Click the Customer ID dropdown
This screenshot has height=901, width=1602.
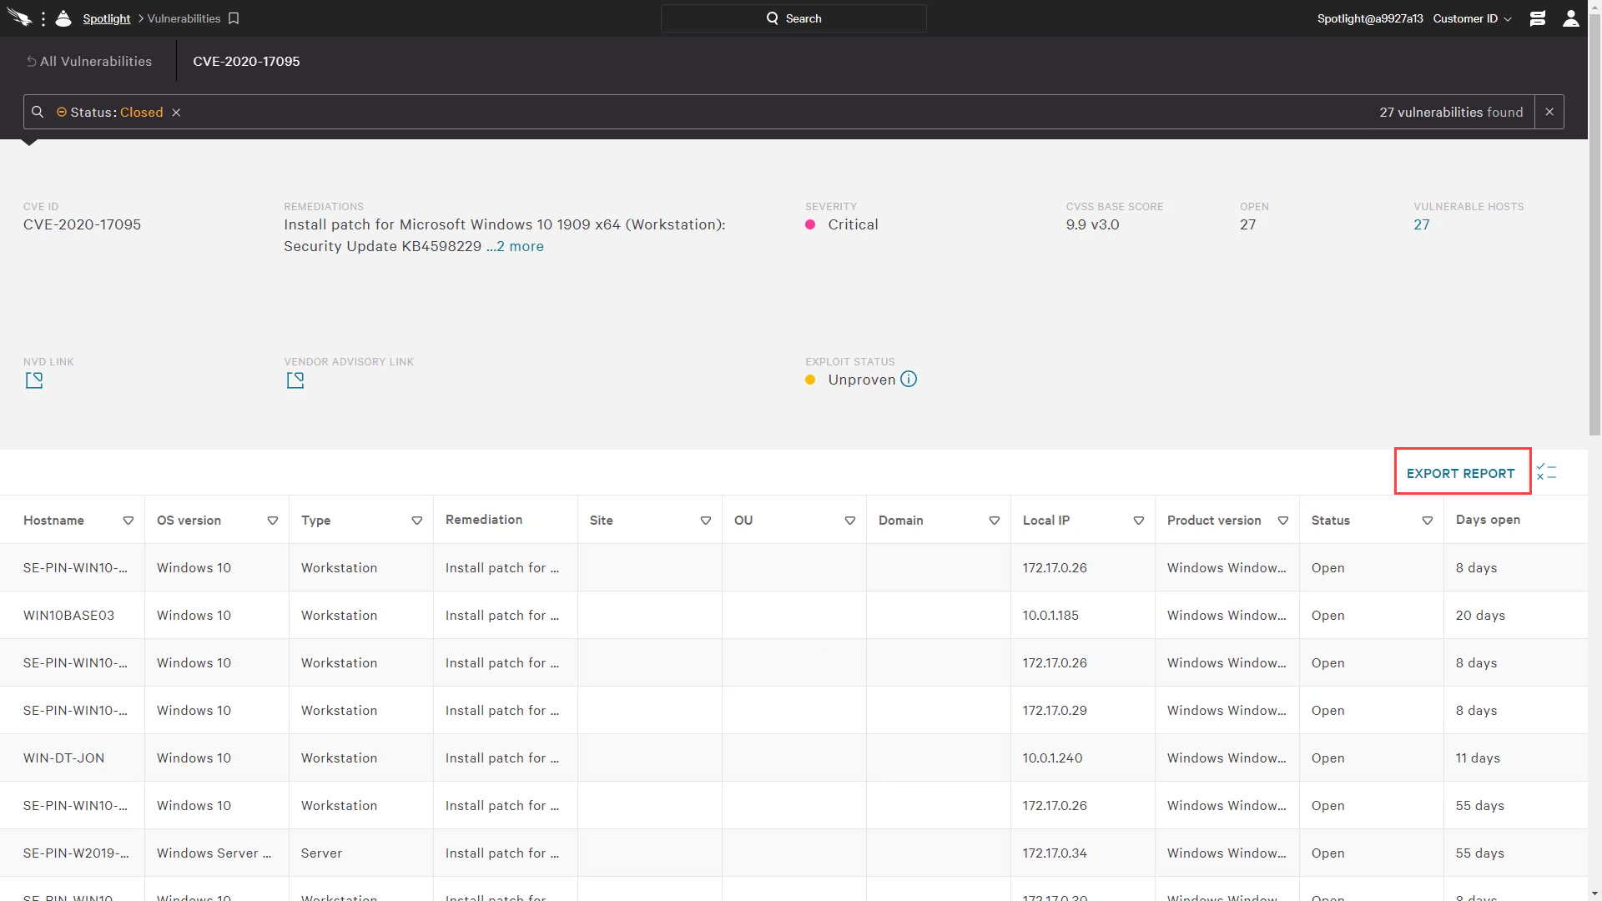(x=1472, y=18)
